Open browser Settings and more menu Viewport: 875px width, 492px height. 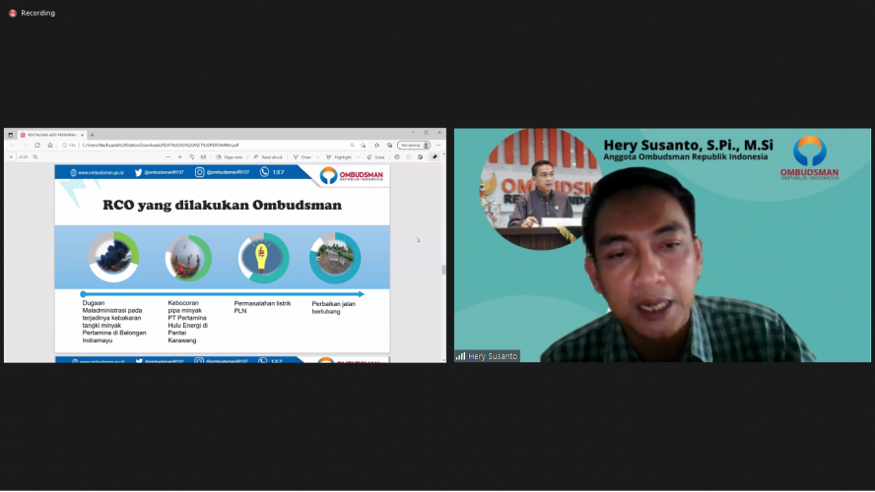pos(437,145)
